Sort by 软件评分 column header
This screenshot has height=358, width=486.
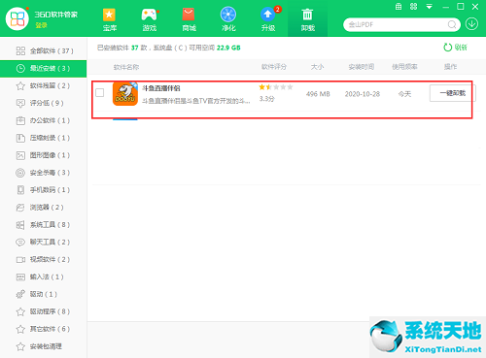point(274,67)
